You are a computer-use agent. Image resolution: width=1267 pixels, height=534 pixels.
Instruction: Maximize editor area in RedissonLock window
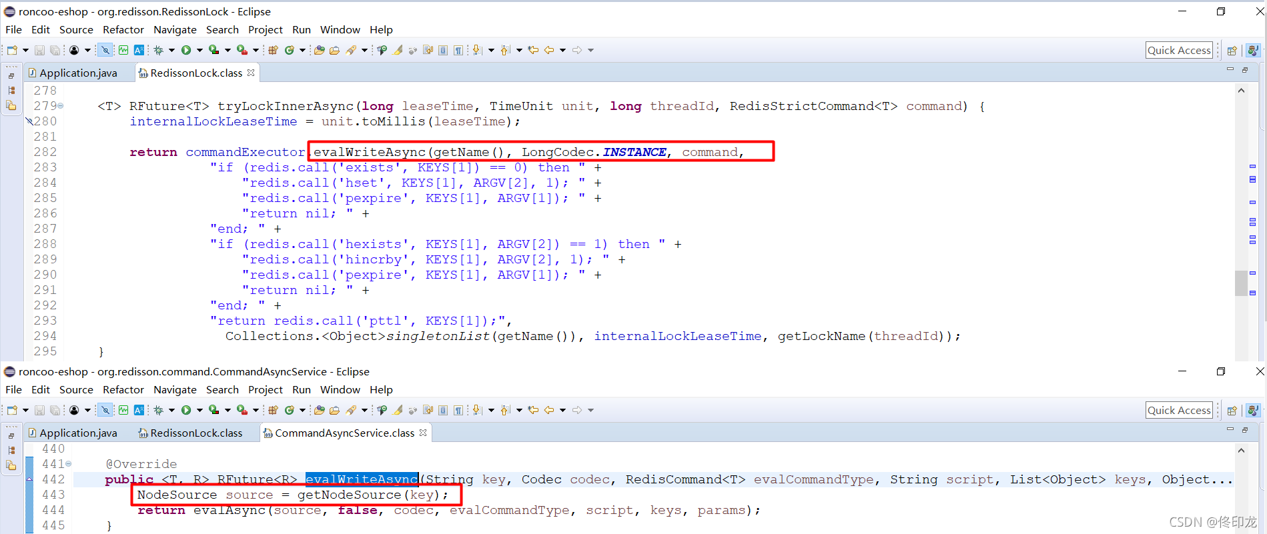point(1245,69)
